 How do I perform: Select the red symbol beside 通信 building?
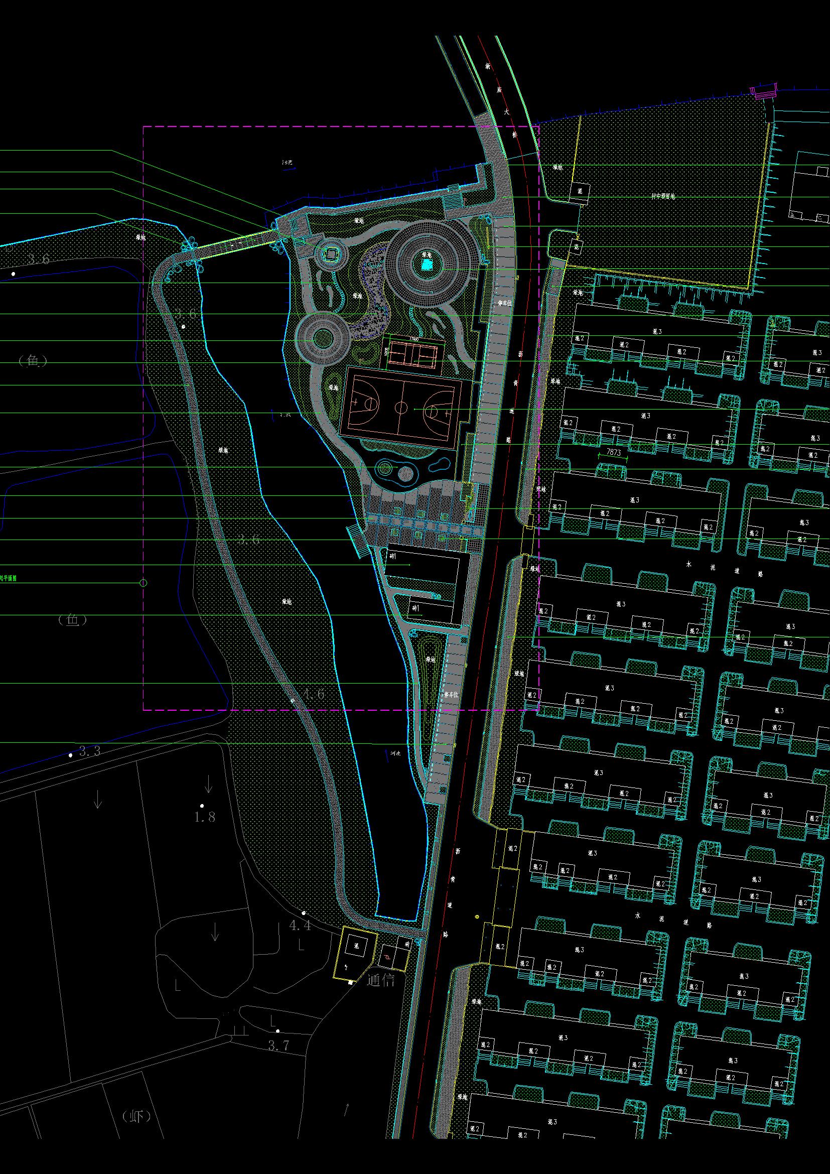click(387, 958)
